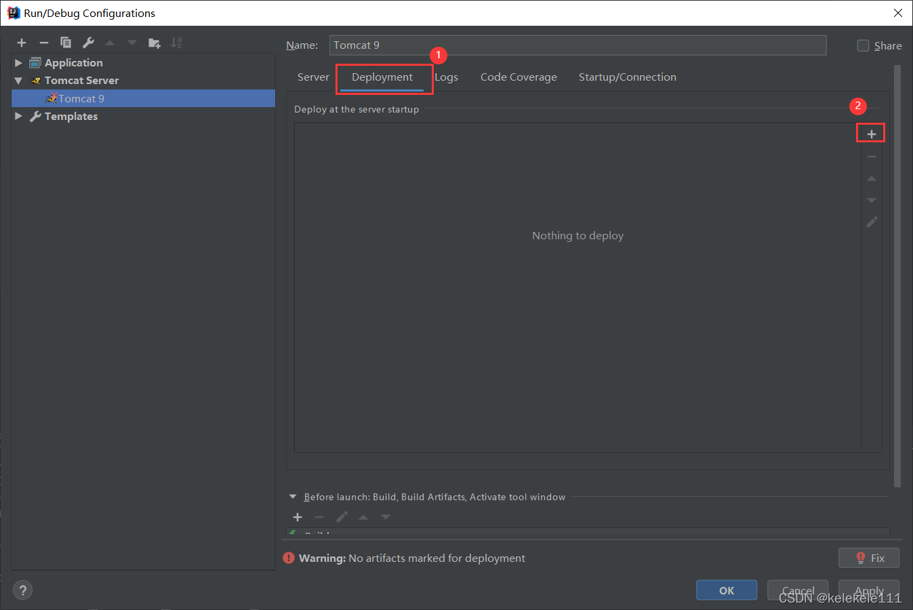Viewport: 913px width, 610px height.
Task: Open the Code Coverage tab
Action: point(519,77)
